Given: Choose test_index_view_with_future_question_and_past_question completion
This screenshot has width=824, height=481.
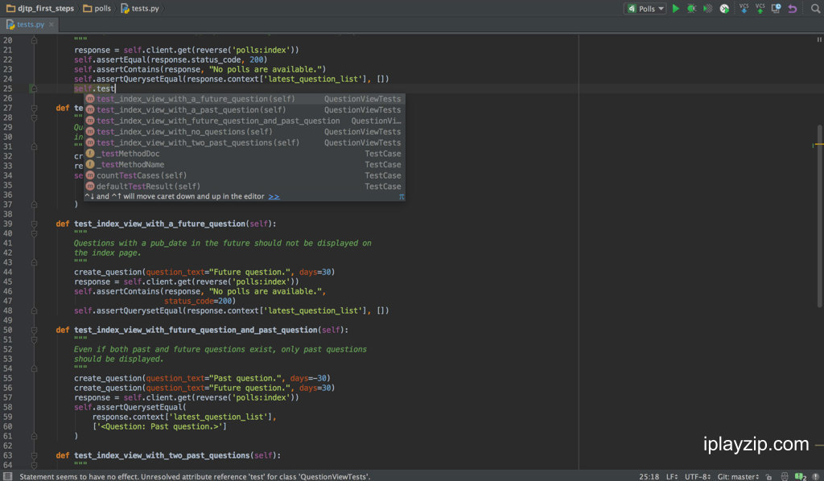Looking at the screenshot, I should tap(245, 121).
